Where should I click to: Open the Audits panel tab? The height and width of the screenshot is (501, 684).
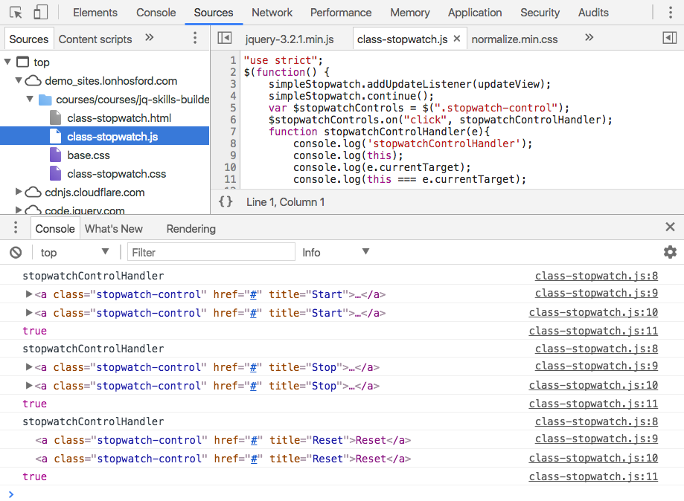[x=593, y=13]
